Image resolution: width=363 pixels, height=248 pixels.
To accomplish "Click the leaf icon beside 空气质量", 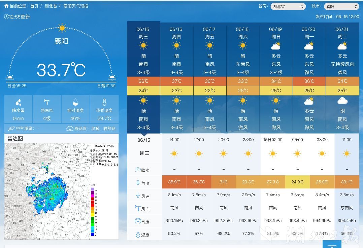I will [x=11, y=129].
